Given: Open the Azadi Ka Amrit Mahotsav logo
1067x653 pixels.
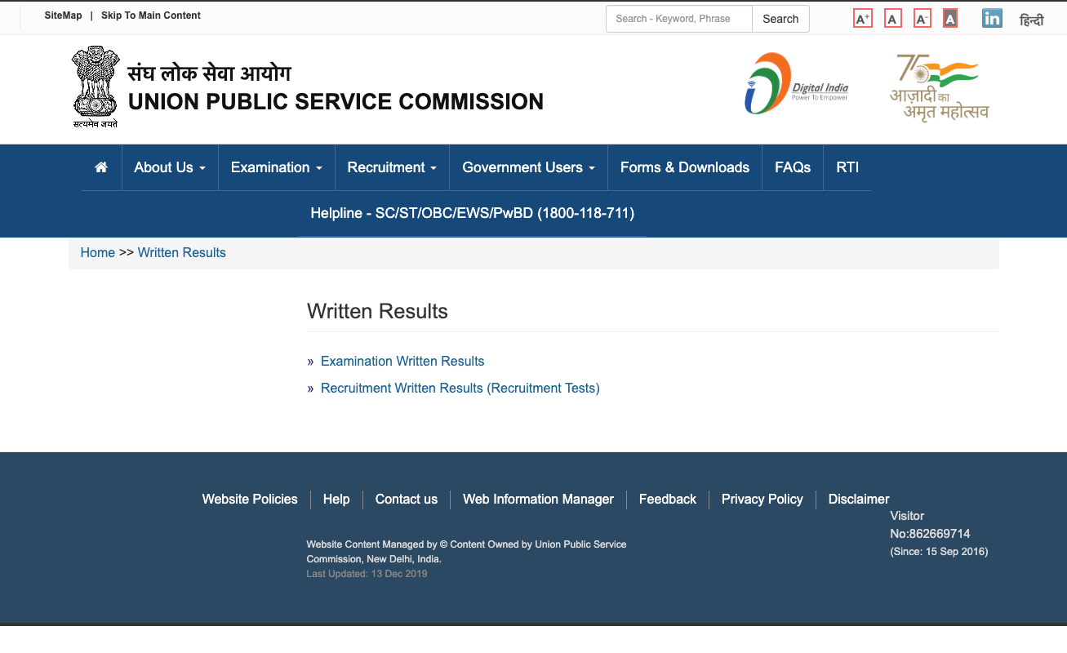Looking at the screenshot, I should tap(939, 87).
